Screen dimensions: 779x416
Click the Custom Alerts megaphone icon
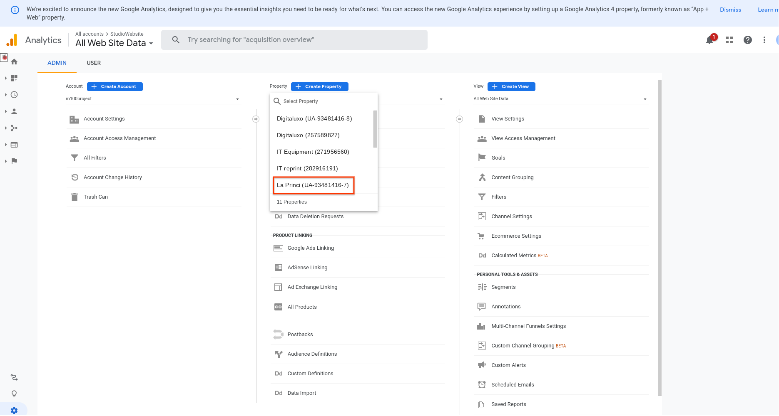point(482,365)
